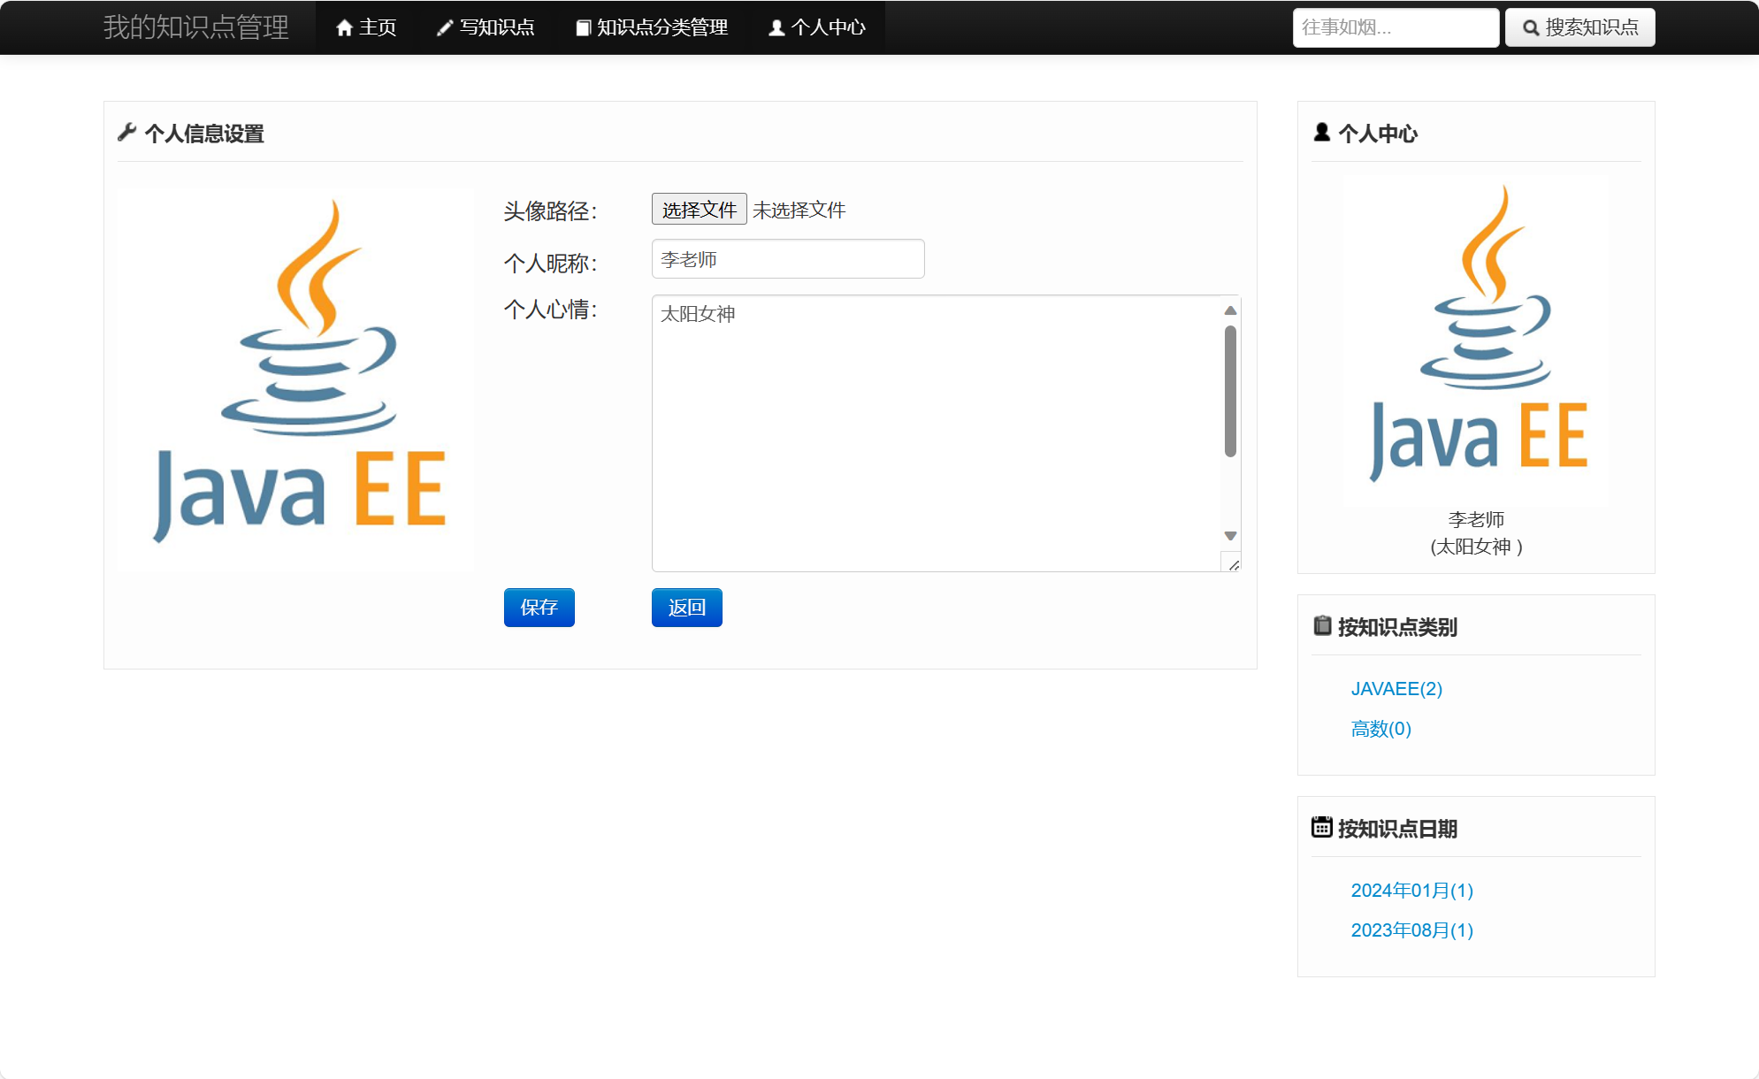Click the textarea resize handle corner
Screen dimensions: 1759x1079
pyautogui.click(x=1234, y=564)
